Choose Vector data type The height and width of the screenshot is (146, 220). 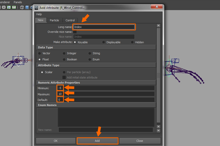click(x=40, y=53)
